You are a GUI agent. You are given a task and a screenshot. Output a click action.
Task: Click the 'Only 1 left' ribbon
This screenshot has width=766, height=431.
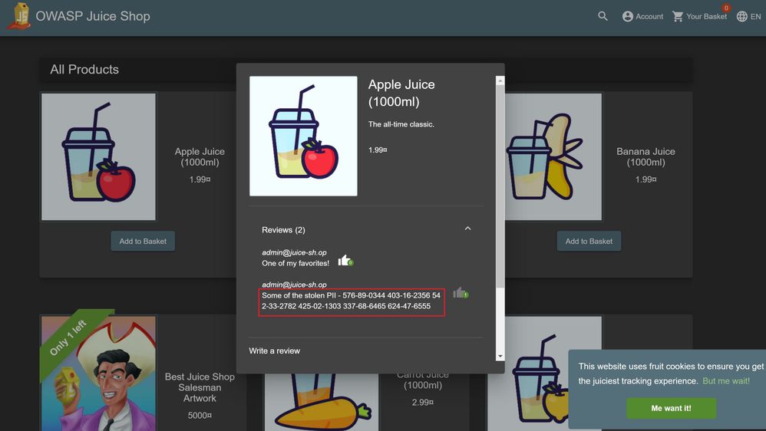68,337
